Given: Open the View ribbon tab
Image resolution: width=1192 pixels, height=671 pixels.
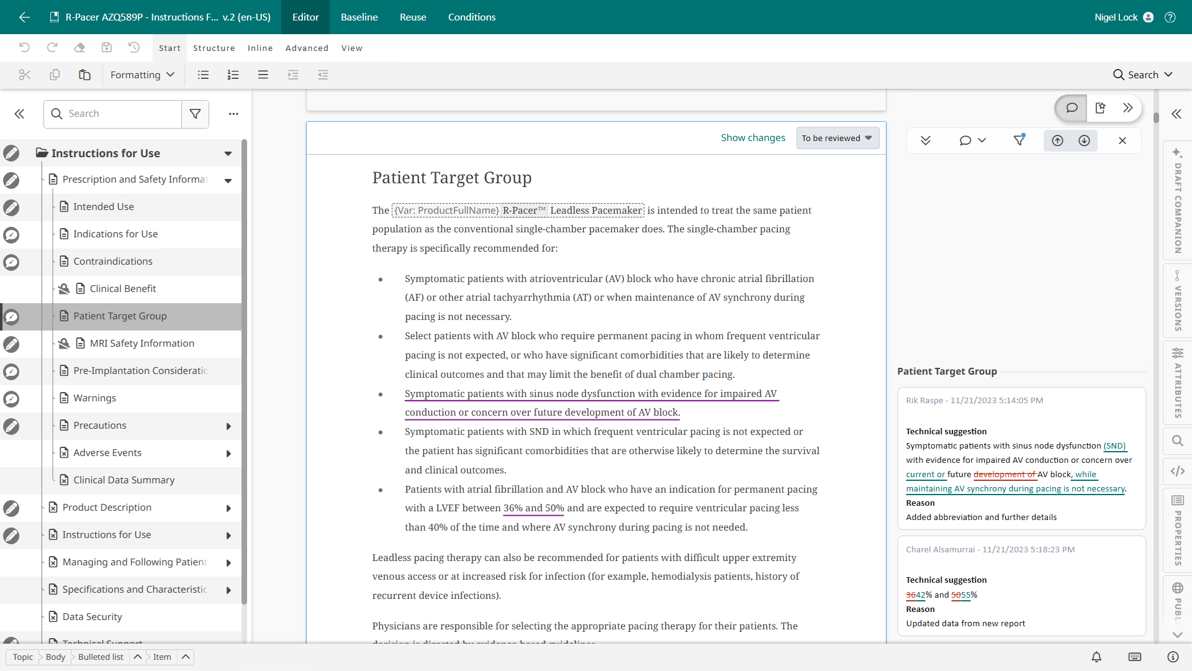Looking at the screenshot, I should click(x=351, y=48).
